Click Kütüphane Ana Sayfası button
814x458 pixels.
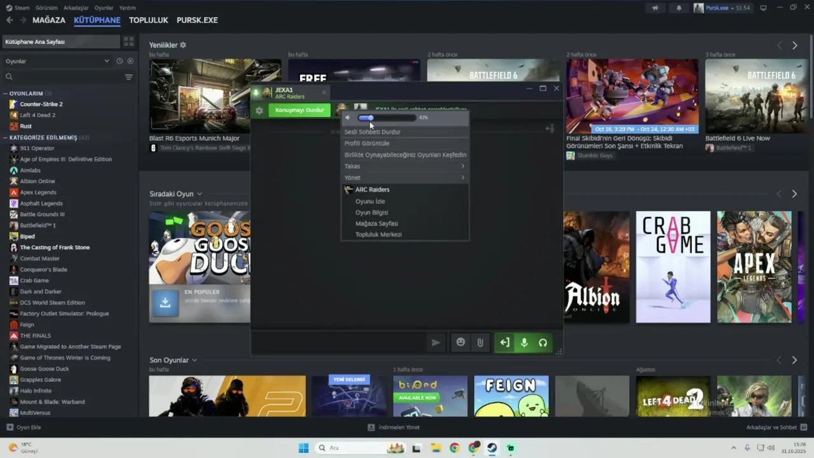(61, 41)
